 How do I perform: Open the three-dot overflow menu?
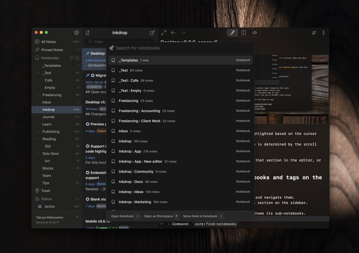click(323, 32)
